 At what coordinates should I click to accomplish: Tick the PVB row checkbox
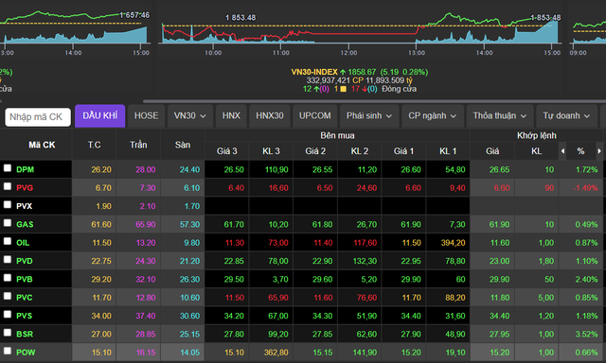click(x=8, y=278)
